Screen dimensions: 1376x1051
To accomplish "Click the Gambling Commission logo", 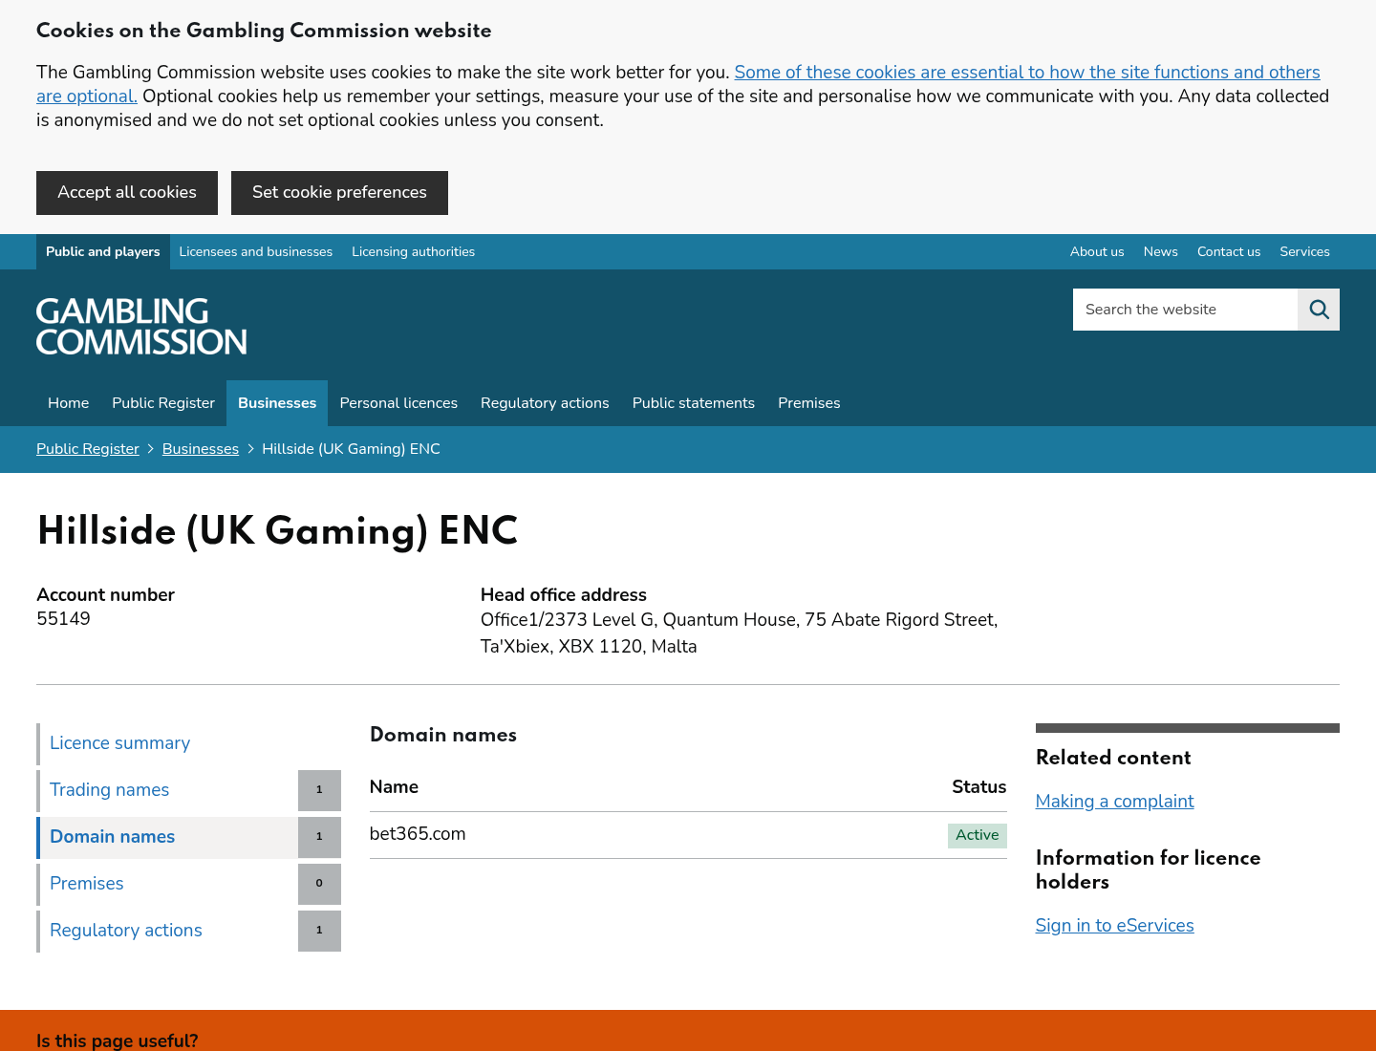I will click(x=141, y=327).
